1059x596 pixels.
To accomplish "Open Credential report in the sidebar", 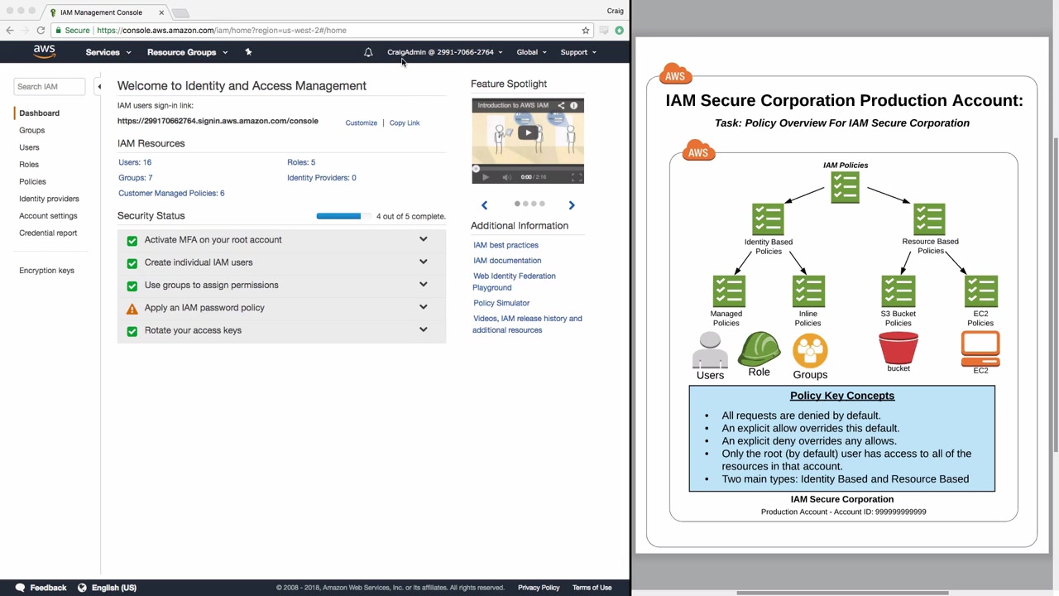I will pyautogui.click(x=48, y=233).
